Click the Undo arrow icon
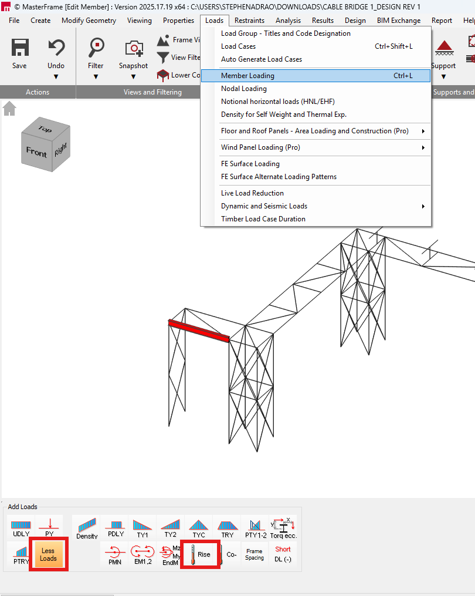475x596 pixels. coord(56,48)
